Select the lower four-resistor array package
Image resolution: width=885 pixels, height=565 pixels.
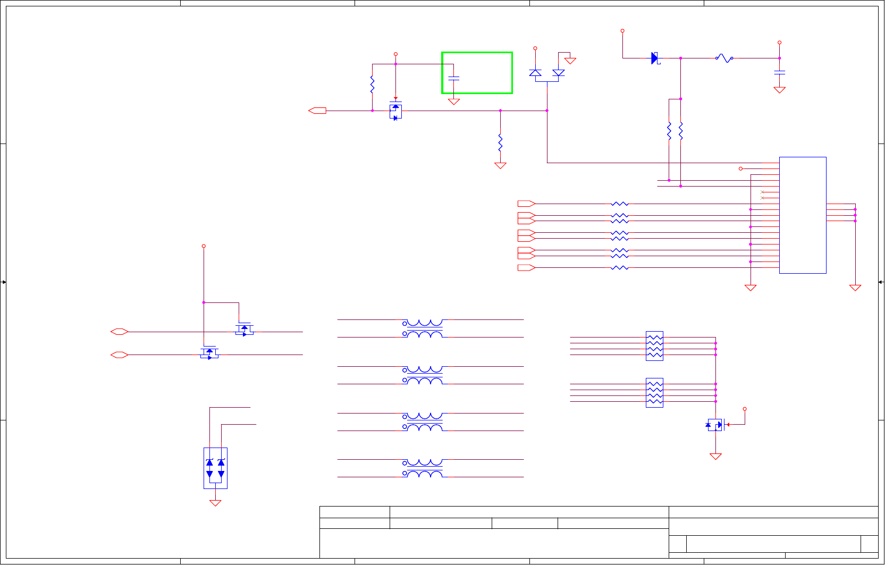tap(654, 393)
